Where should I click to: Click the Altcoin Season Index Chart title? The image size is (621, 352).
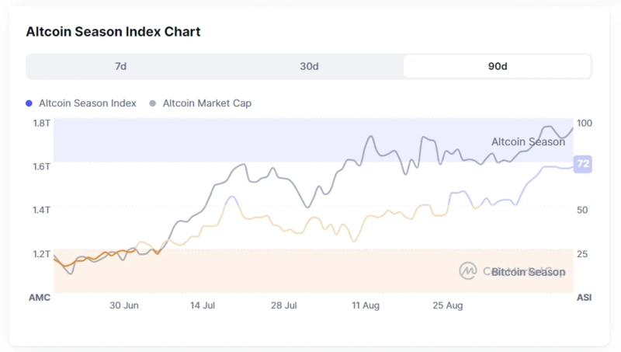click(x=113, y=32)
